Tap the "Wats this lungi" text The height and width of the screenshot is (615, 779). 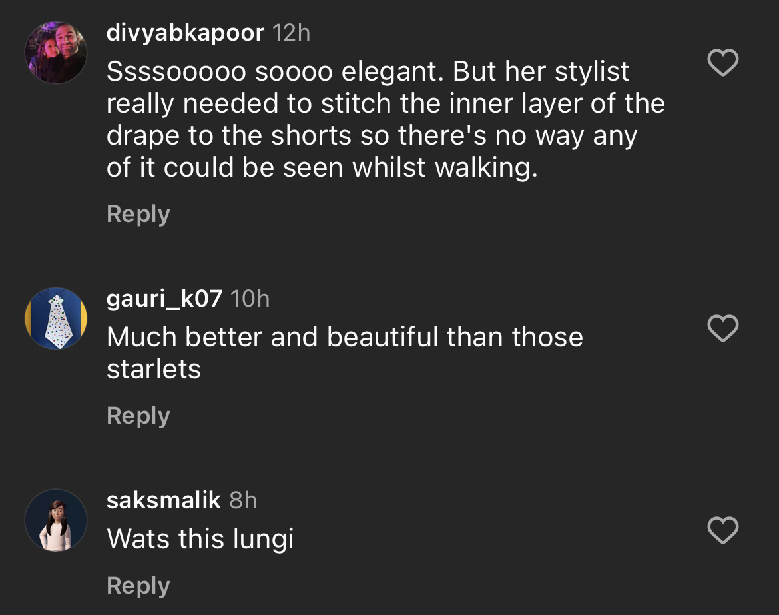point(200,539)
